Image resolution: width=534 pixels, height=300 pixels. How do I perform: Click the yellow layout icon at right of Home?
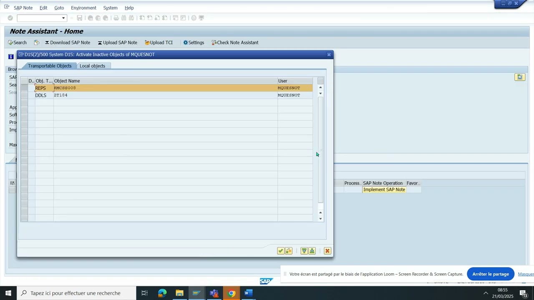pyautogui.click(x=520, y=77)
